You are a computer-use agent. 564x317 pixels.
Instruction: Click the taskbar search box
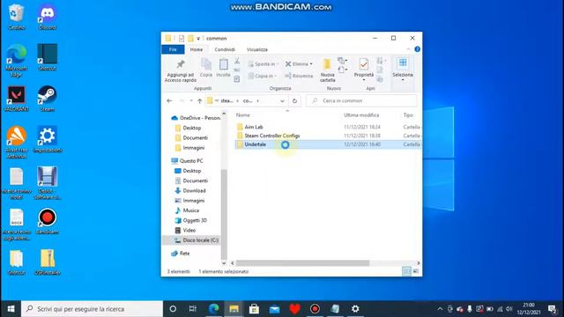click(x=92, y=309)
